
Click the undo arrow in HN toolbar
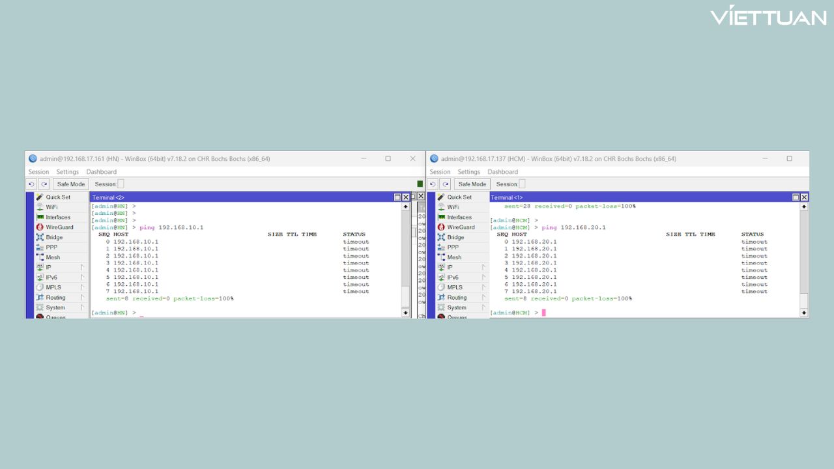(31, 184)
